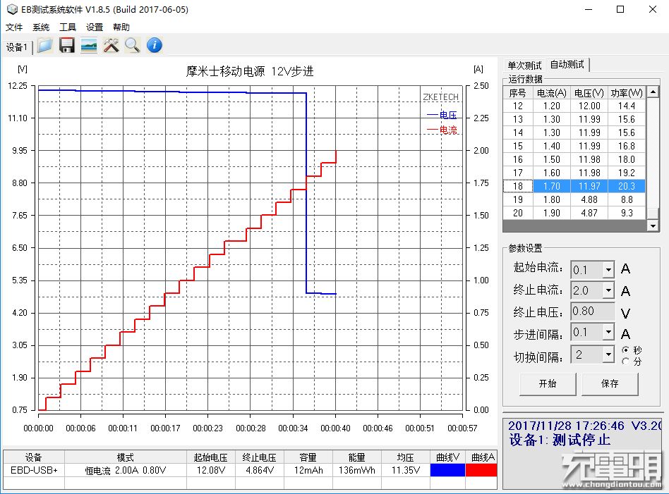Click the 电流 legend entry on chart
This screenshot has height=494, width=669.
[x=442, y=130]
